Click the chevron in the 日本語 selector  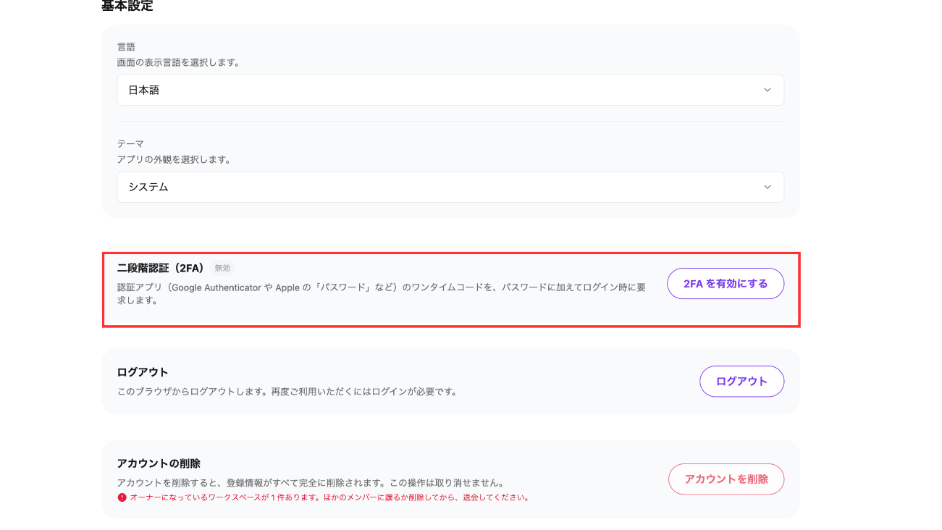pyautogui.click(x=768, y=90)
